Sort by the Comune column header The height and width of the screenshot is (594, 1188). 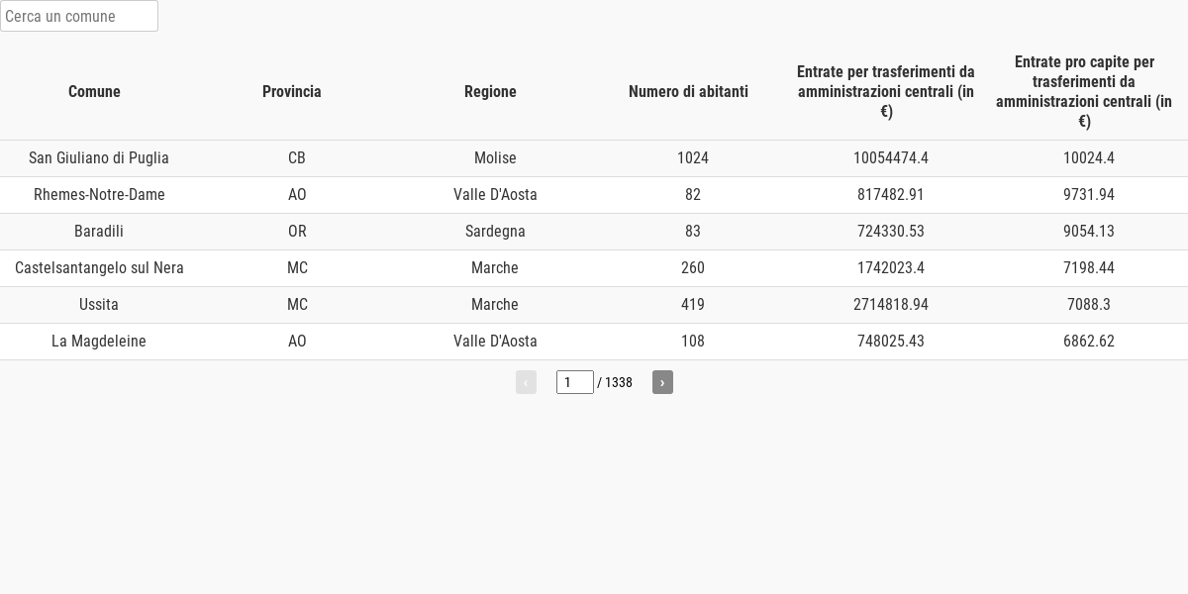tap(94, 91)
